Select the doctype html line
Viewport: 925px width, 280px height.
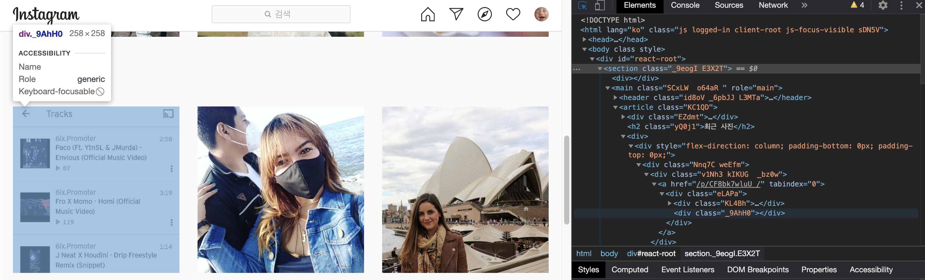point(613,20)
